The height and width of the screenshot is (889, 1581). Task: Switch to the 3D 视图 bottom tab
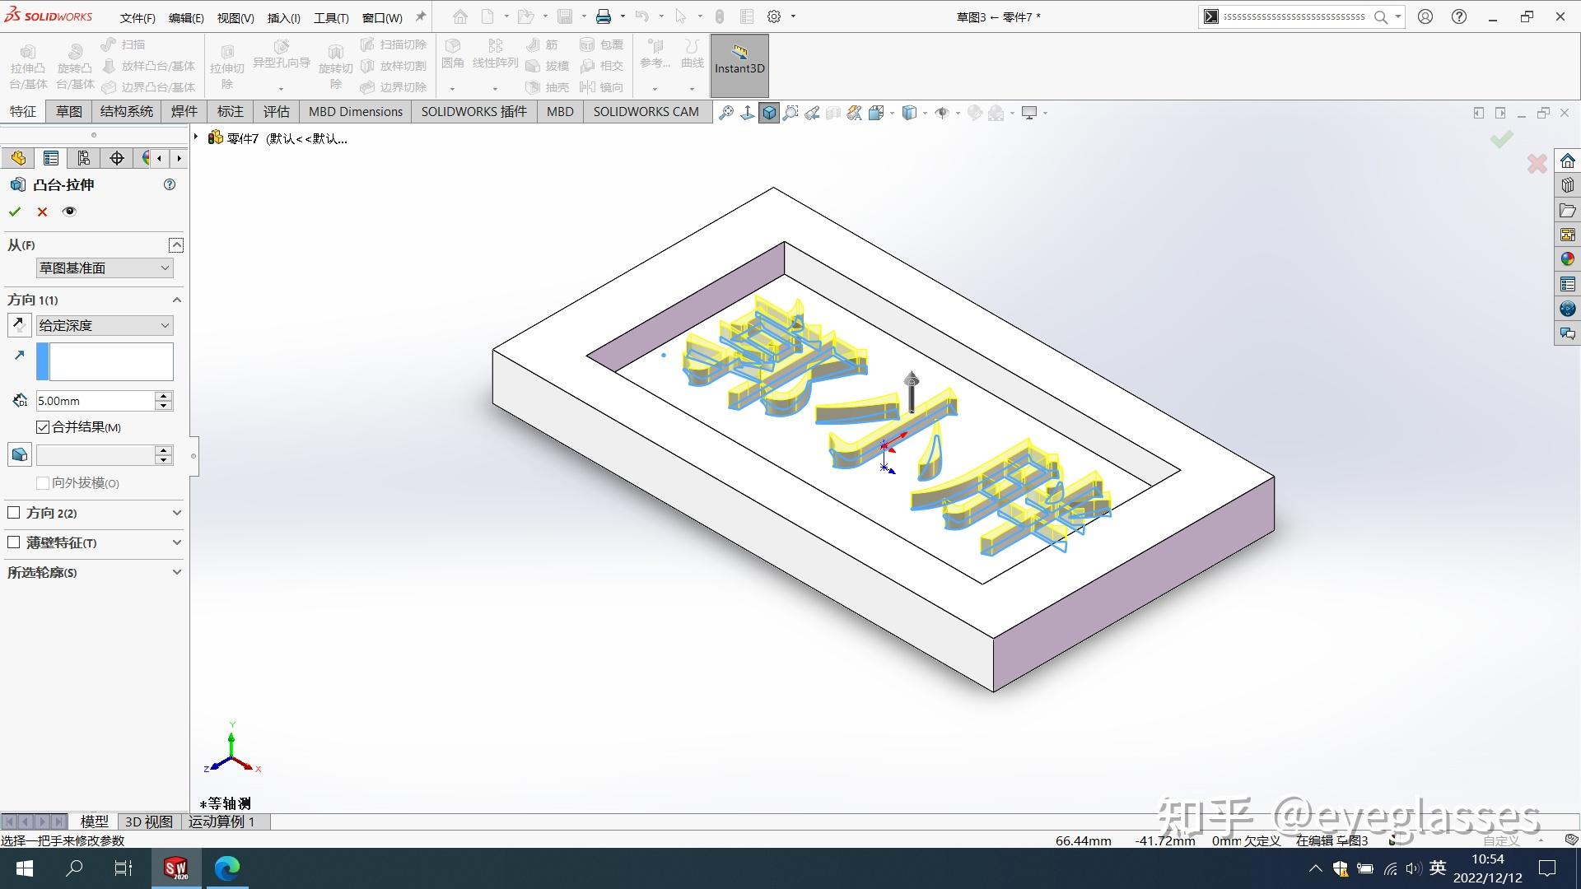148,822
